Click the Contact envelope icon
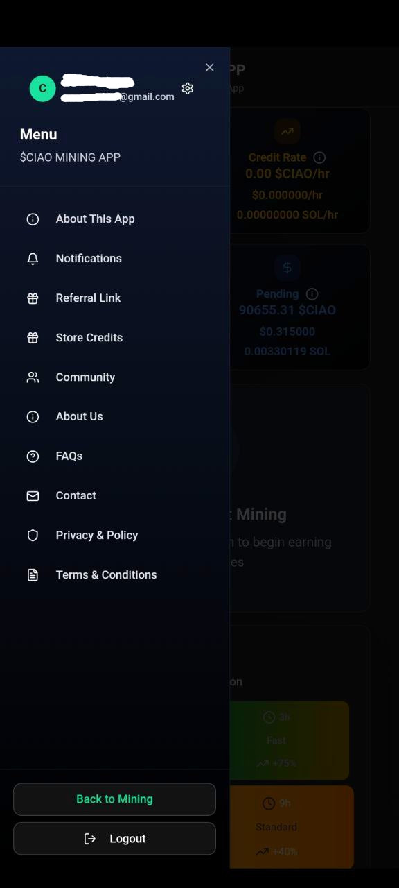Screen dimensions: 399x888 33,495
